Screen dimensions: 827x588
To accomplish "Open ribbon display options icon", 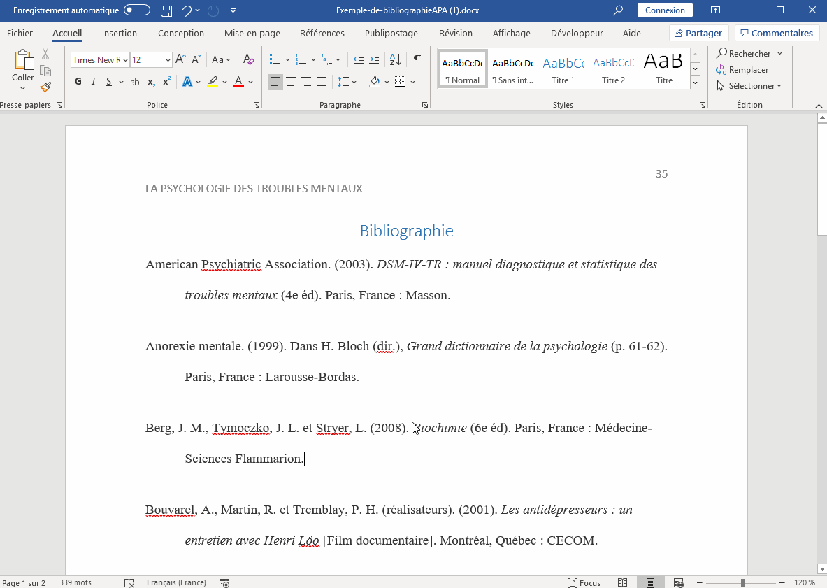I will [x=715, y=10].
